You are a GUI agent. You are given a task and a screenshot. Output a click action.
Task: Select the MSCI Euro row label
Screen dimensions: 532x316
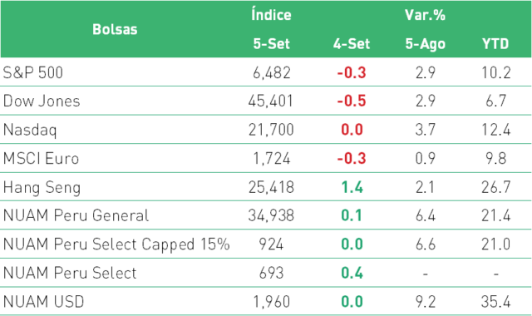point(41,158)
